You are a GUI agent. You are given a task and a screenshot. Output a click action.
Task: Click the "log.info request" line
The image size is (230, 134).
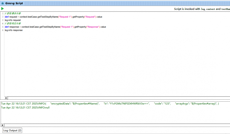[x=13, y=20]
